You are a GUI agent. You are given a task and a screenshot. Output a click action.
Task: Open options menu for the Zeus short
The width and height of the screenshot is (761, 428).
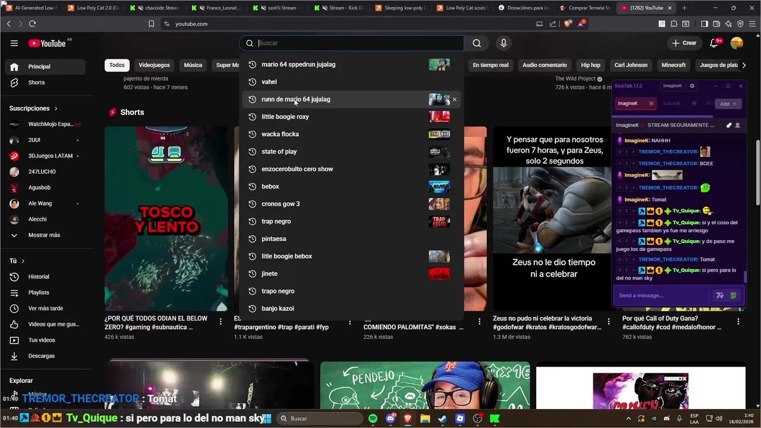click(x=608, y=322)
